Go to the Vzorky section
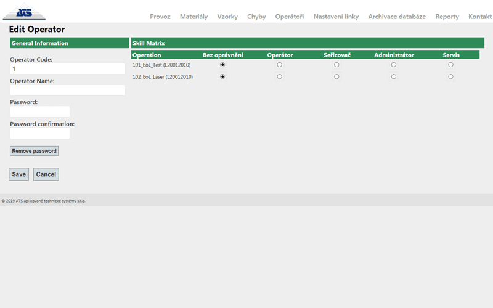This screenshot has width=493, height=308. click(x=227, y=17)
